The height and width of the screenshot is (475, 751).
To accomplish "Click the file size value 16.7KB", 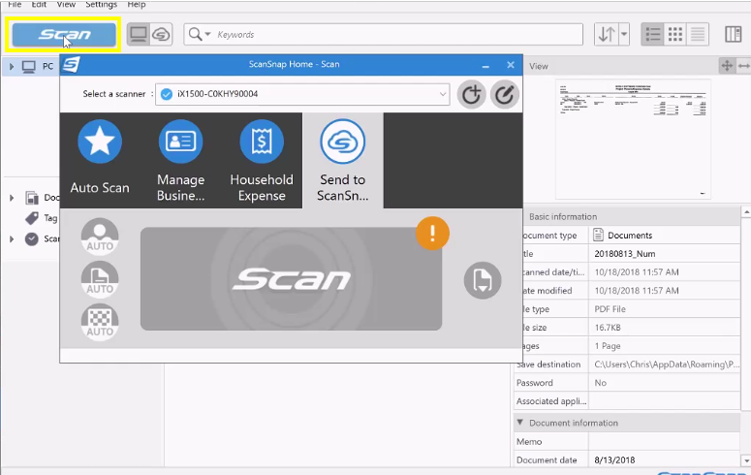I will [x=608, y=328].
